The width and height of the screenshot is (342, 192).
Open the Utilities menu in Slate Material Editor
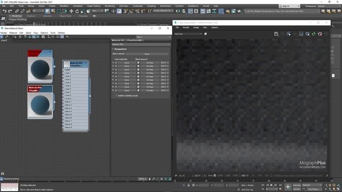coord(61,33)
